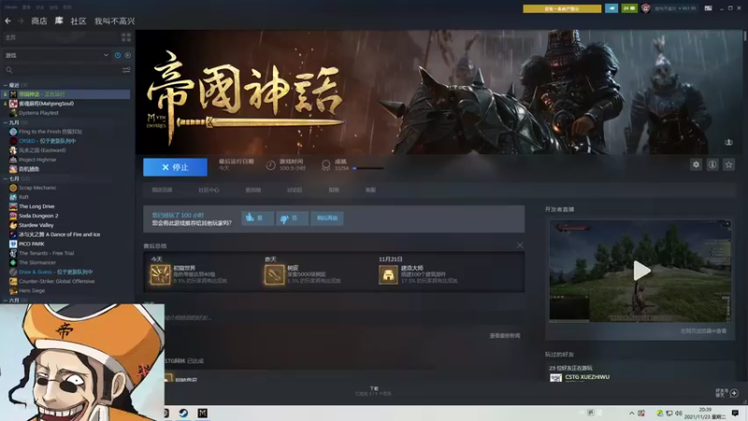The image size is (748, 421).
Task: Collapse the 九月 library group
Action: (6, 123)
